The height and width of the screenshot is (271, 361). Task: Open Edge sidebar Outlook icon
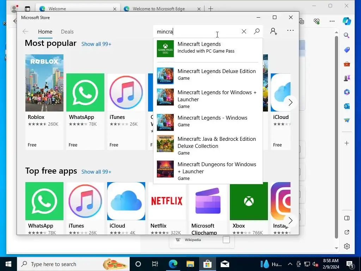coord(347,106)
